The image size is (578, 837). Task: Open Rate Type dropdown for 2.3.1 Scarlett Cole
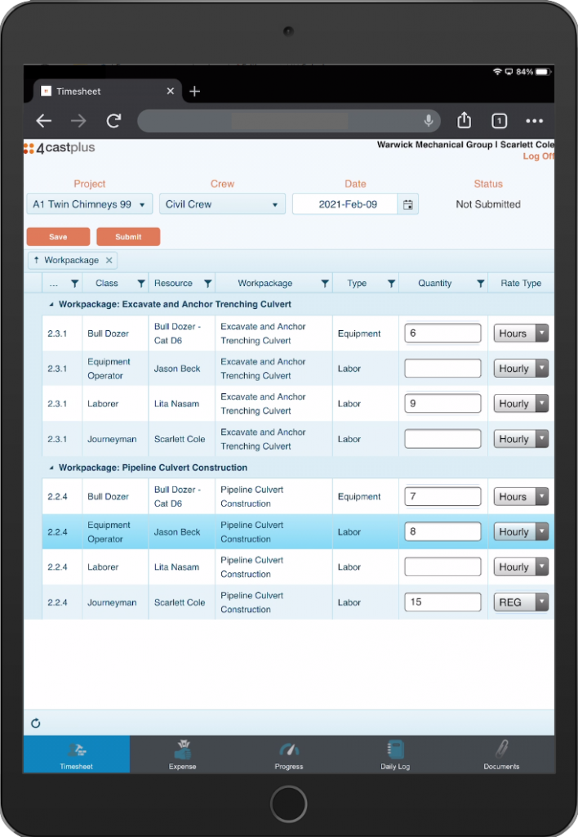coord(520,439)
